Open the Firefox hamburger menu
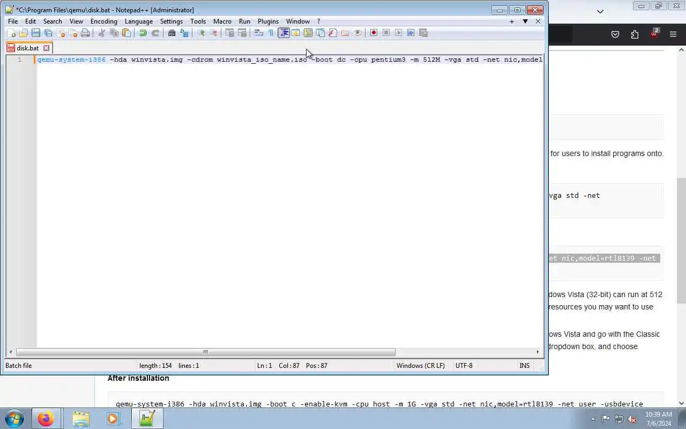Screen dimensions: 686x429 click(673, 34)
